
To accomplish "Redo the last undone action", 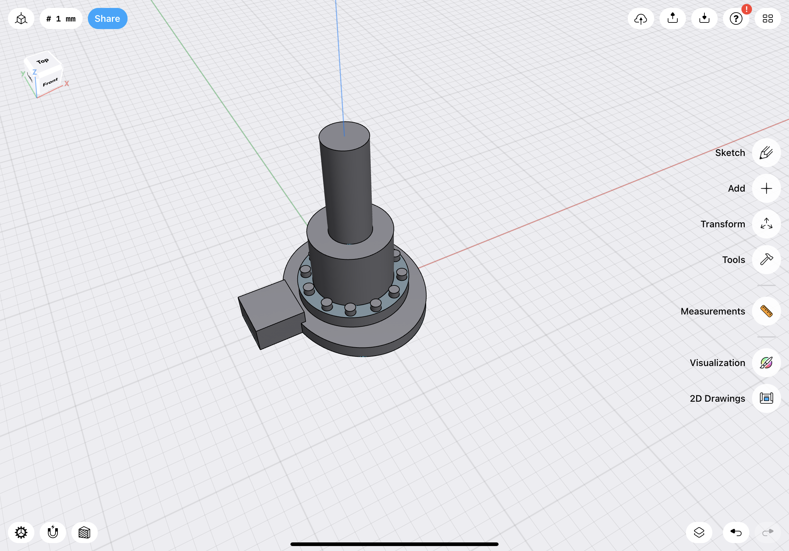I will click(768, 533).
